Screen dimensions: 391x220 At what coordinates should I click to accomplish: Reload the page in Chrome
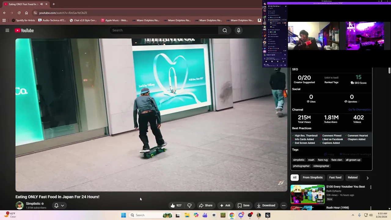[x=19, y=13]
